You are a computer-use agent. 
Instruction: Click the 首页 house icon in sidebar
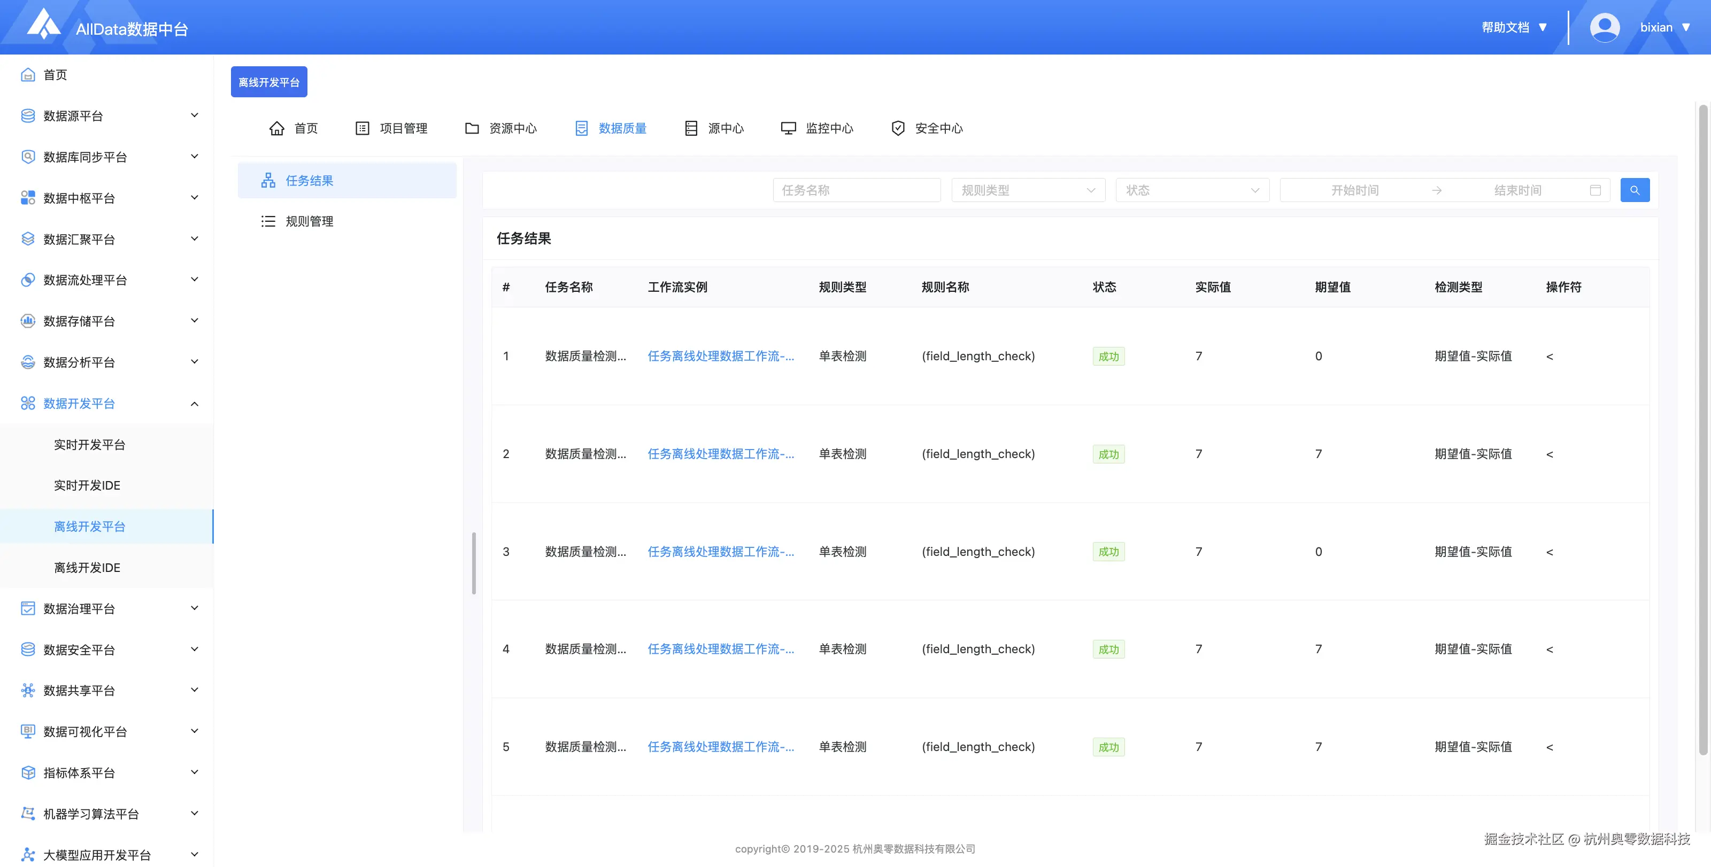(28, 75)
